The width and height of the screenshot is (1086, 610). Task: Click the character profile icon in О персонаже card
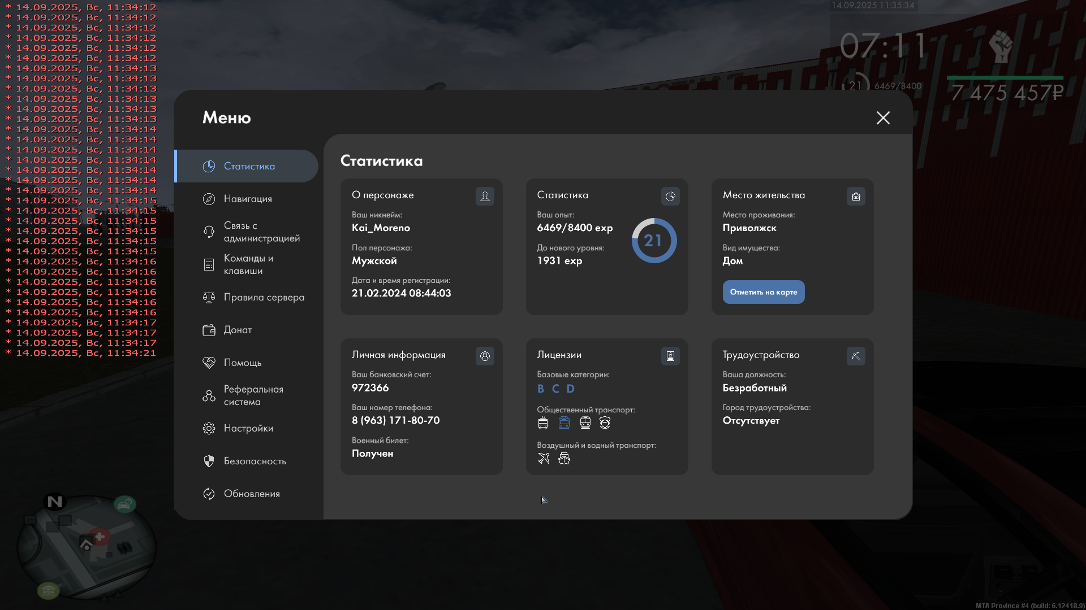pos(485,196)
